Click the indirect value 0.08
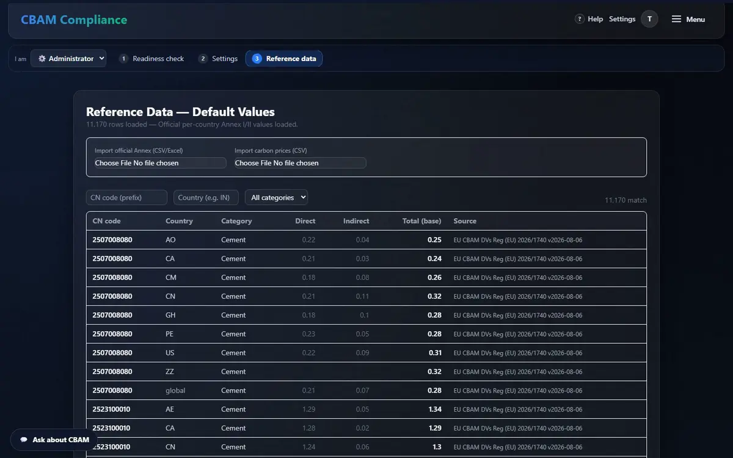This screenshot has width=733, height=458. click(x=363, y=278)
